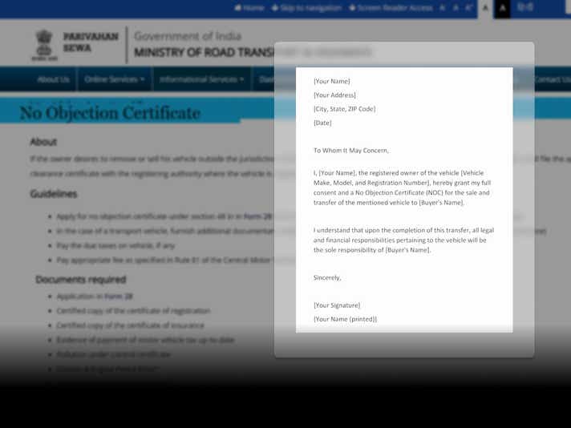Click the NOC letter template document
This screenshot has width=571, height=428.
point(403,200)
